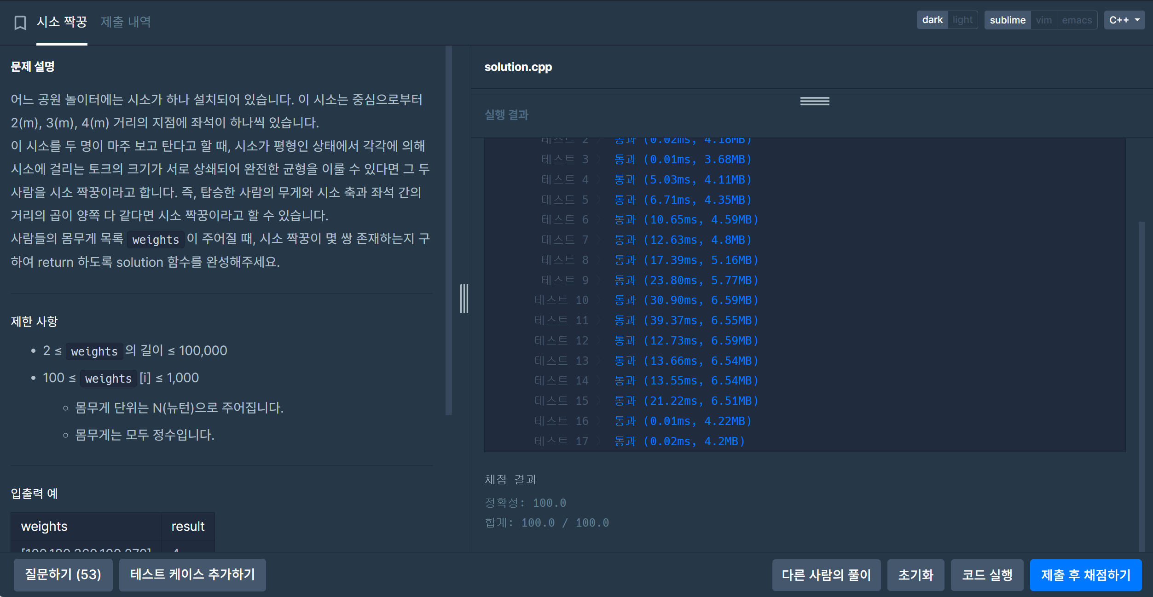
Task: Click the problem description scrollbar
Action: click(x=448, y=230)
